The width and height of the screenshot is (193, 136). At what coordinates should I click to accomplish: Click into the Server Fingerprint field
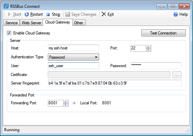click(x=114, y=83)
